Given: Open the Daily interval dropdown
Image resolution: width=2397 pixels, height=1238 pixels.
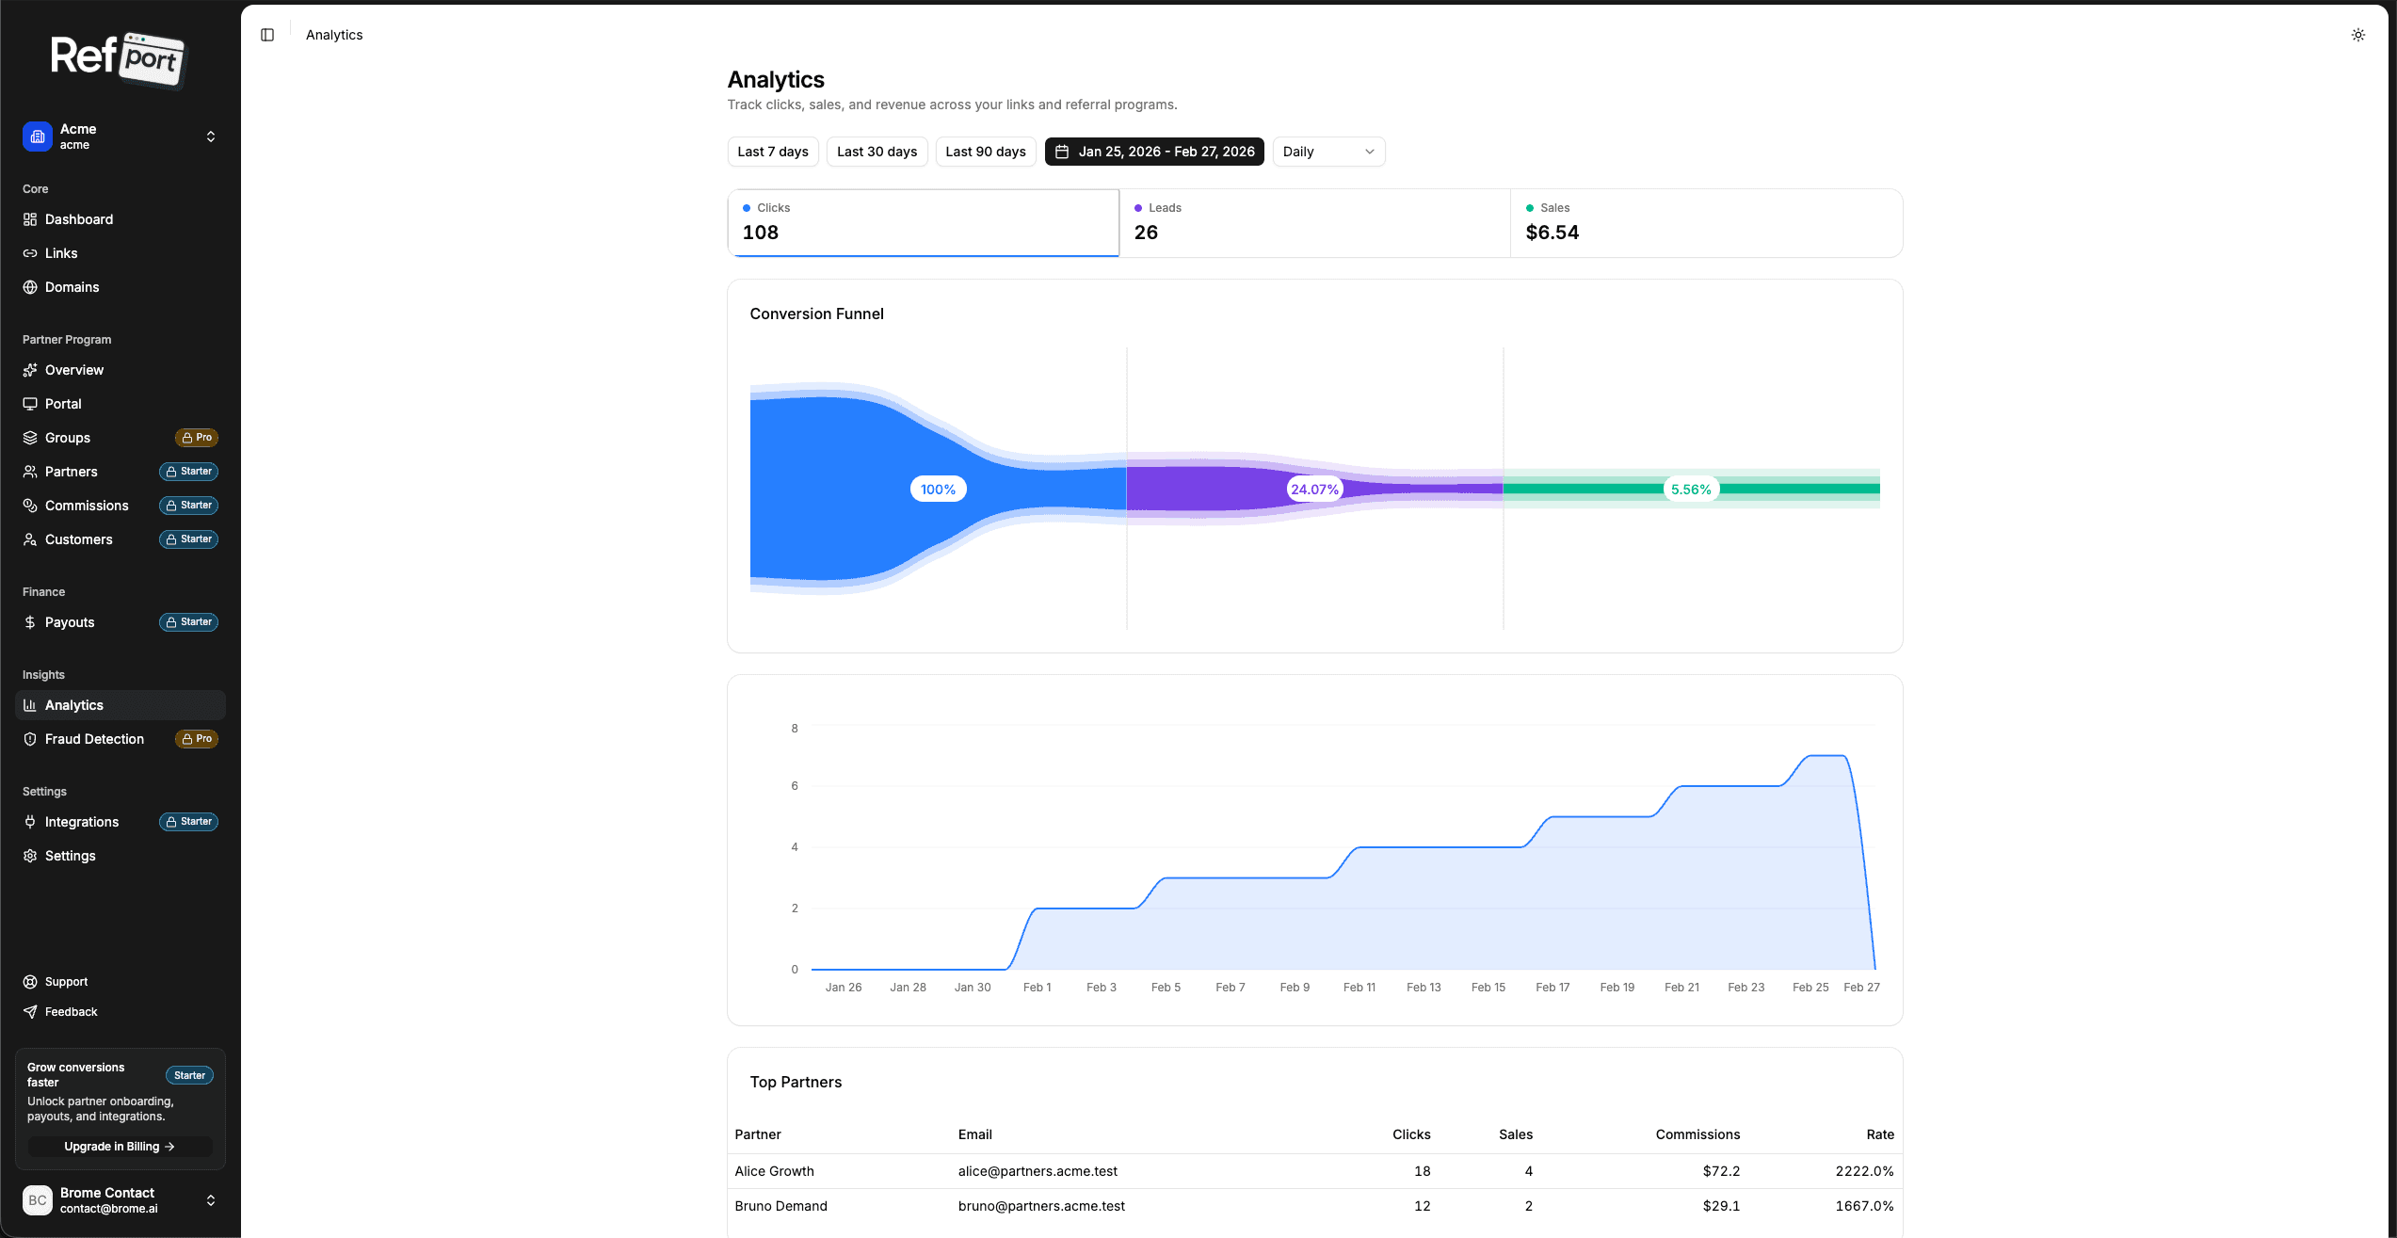Looking at the screenshot, I should pyautogui.click(x=1328, y=151).
